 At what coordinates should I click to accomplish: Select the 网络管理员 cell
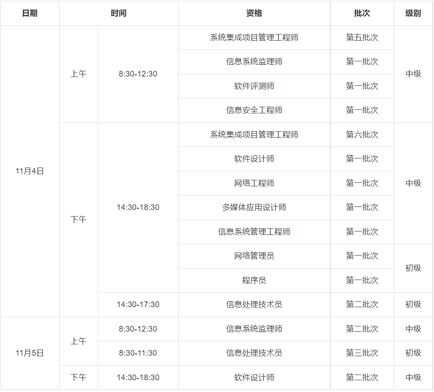(x=254, y=256)
